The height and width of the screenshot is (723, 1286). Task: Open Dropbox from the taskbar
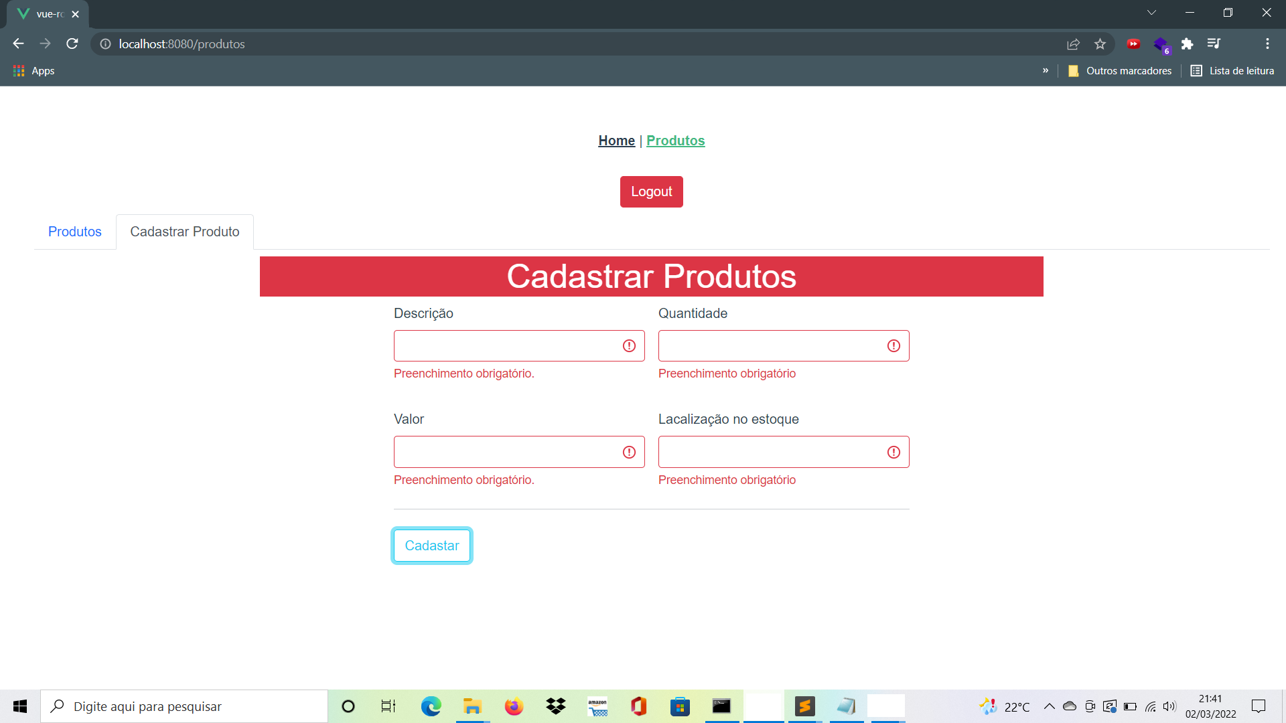pos(555,706)
